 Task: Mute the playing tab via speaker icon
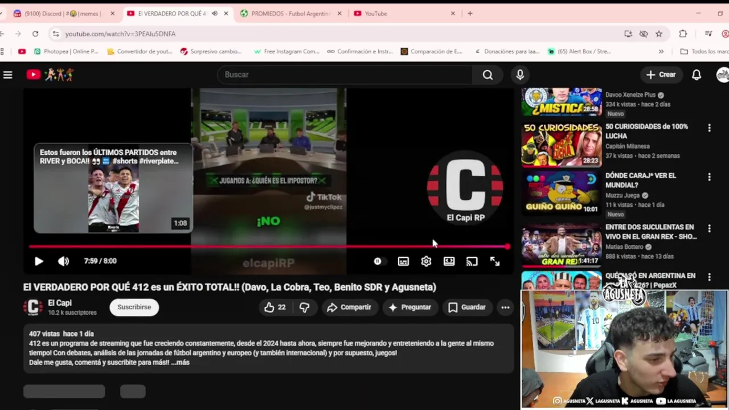point(214,14)
